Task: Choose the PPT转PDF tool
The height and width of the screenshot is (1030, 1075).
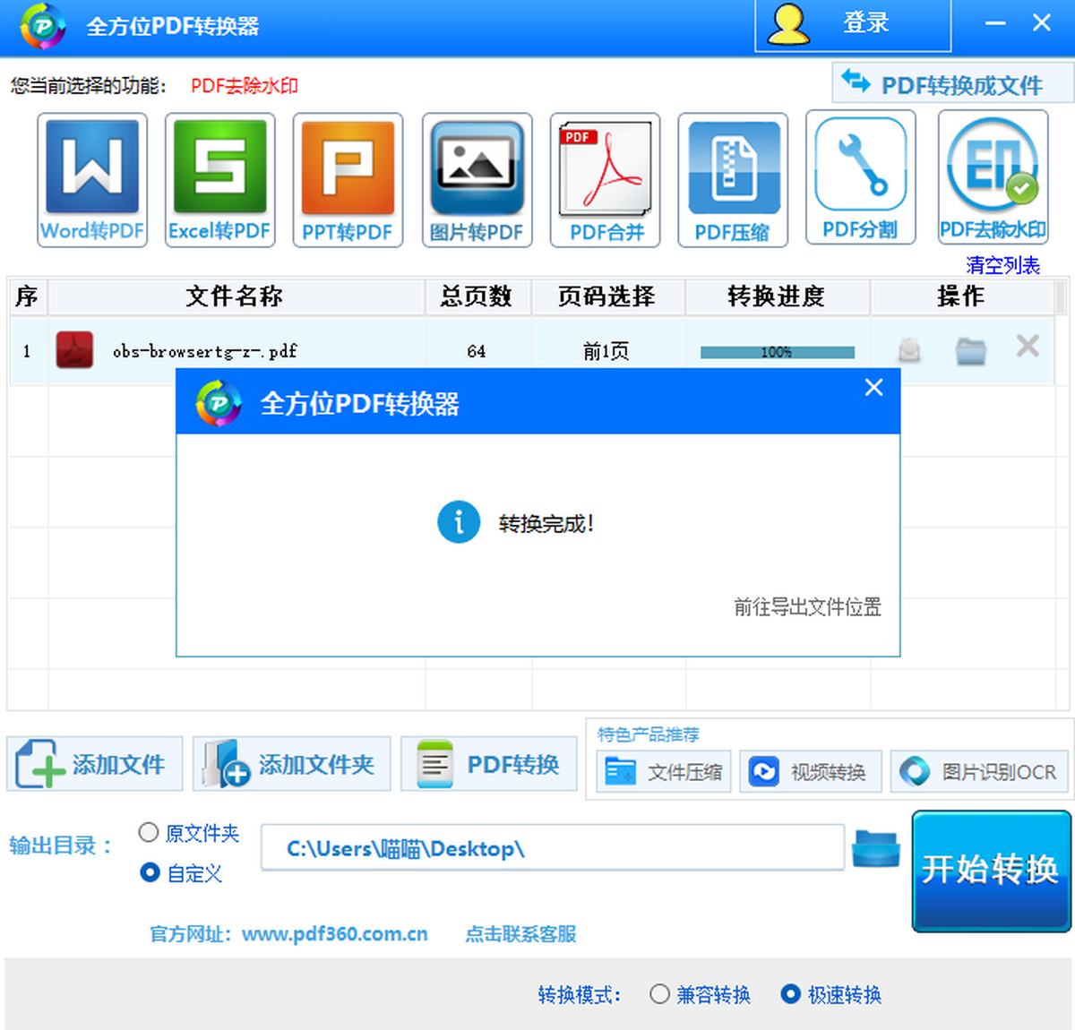Action: 348,179
